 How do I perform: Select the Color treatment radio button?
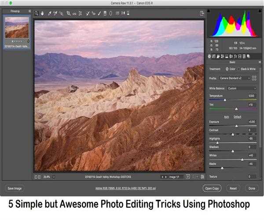click(x=227, y=69)
